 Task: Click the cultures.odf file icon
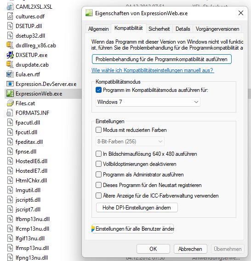[x=10, y=17]
